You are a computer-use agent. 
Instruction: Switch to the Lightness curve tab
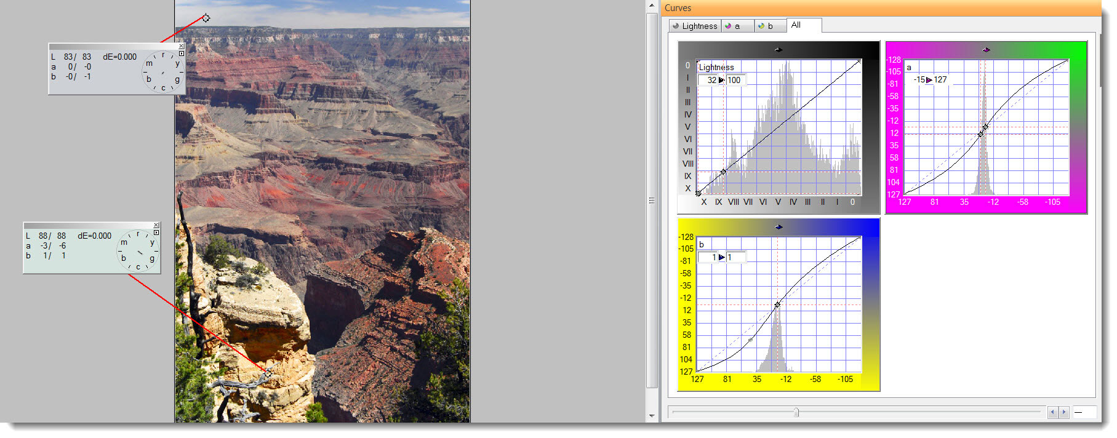695,26
